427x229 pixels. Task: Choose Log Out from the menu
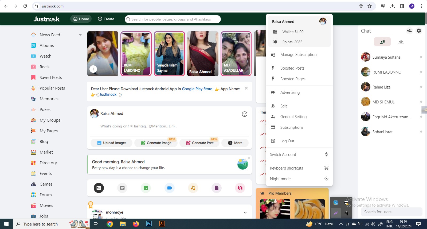coord(299,141)
